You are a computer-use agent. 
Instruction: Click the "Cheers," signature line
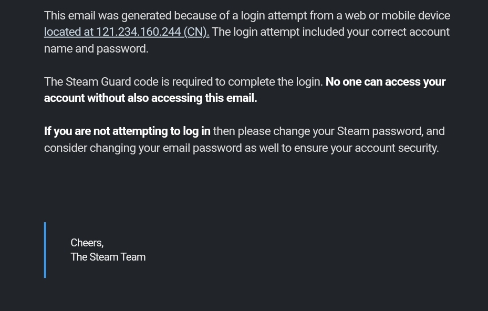coord(87,243)
